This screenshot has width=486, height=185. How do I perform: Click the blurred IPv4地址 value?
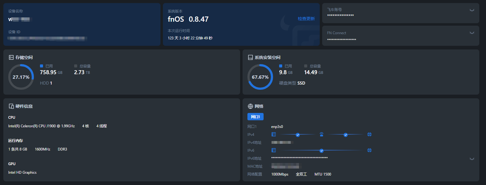[x=283, y=143]
